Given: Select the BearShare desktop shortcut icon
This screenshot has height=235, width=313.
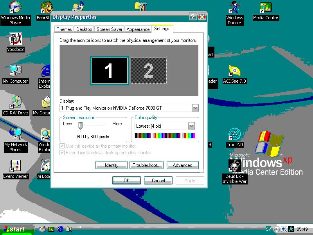Looking at the screenshot, I should [46, 7].
